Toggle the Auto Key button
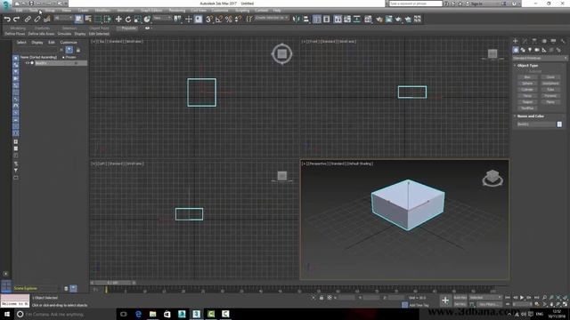 (460, 298)
